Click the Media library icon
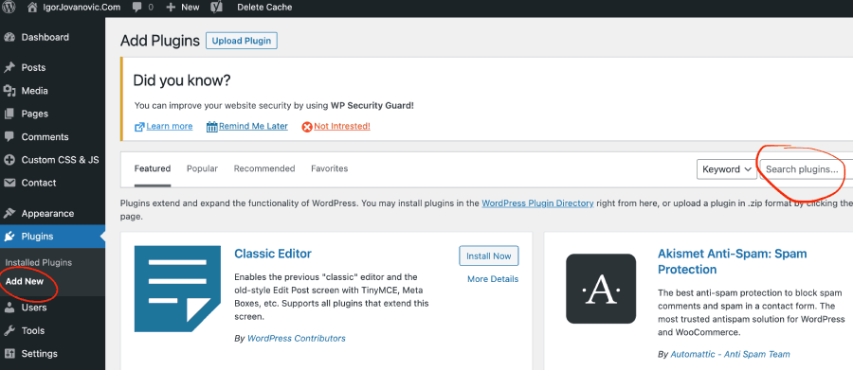 tap(9, 91)
